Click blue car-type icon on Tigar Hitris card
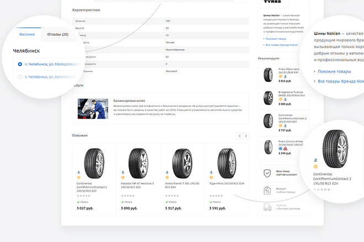The height and width of the screenshot is (242, 364). click(x=211, y=172)
